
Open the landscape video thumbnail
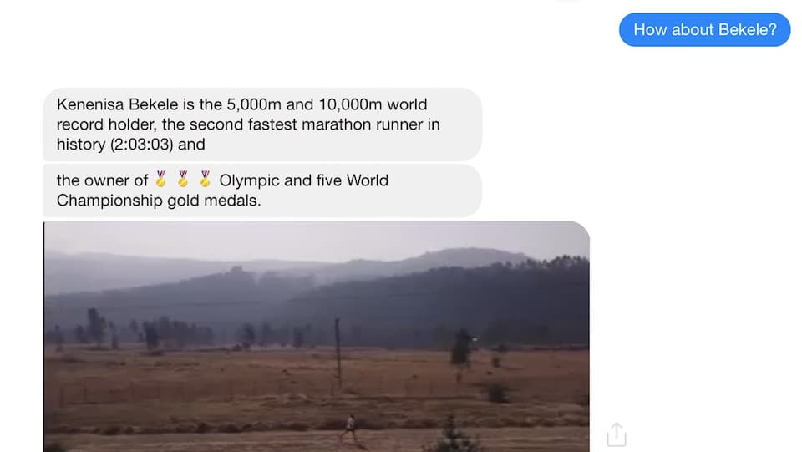316,337
